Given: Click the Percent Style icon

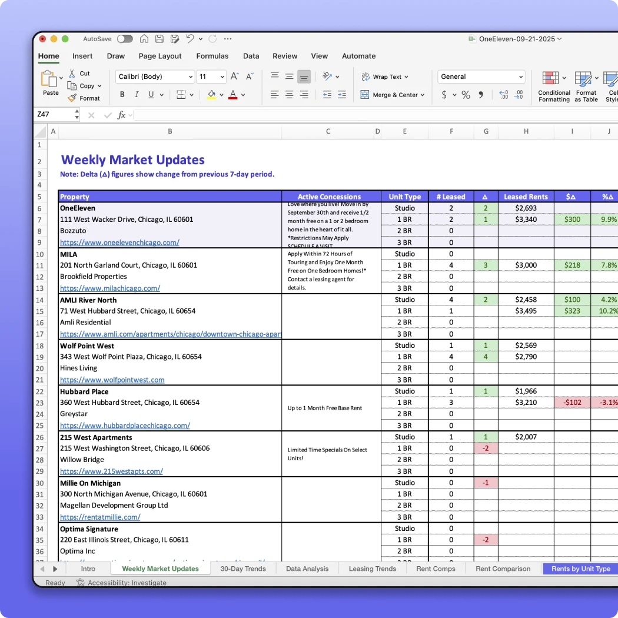Looking at the screenshot, I should tap(466, 95).
